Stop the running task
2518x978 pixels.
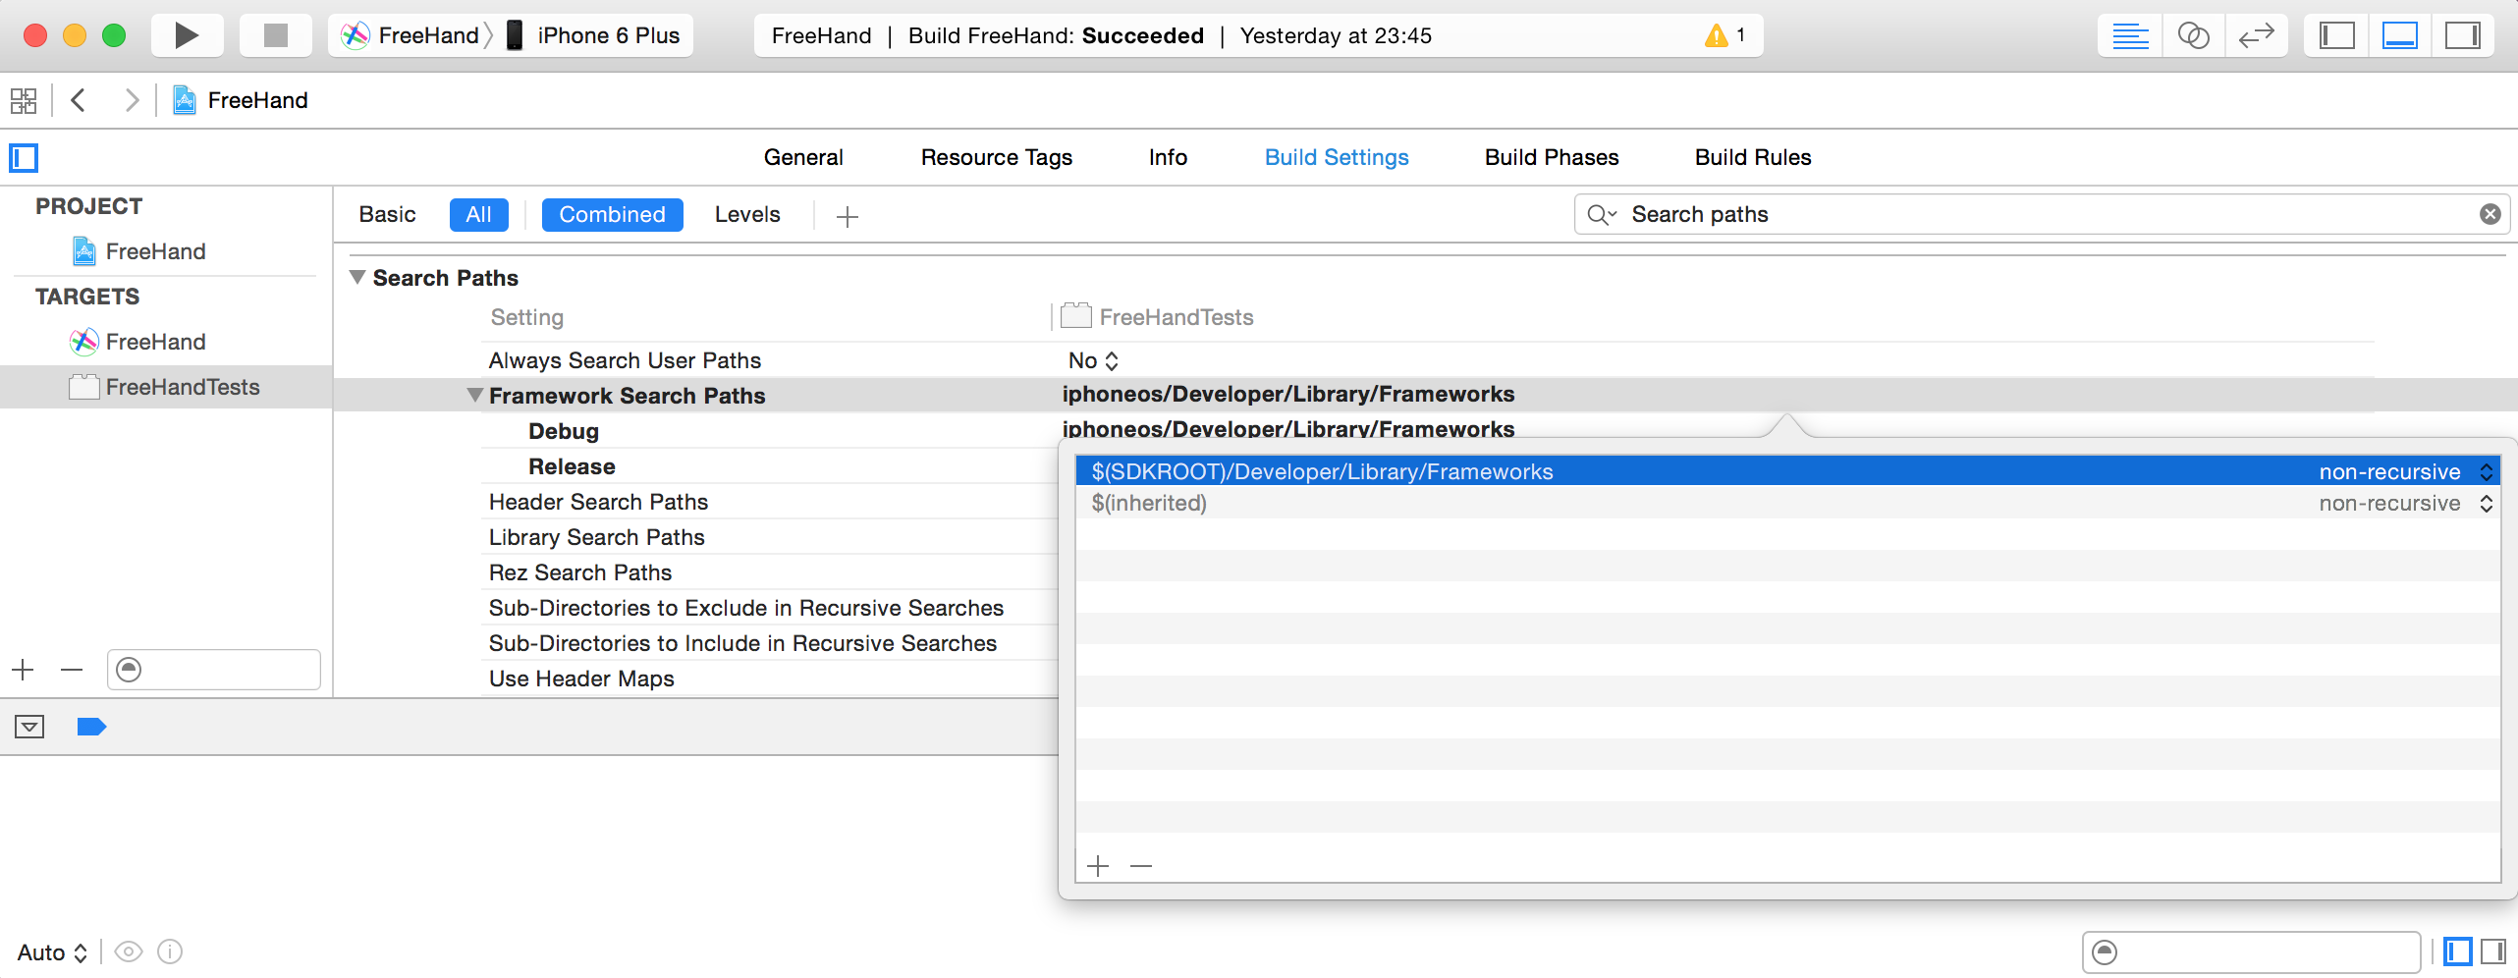click(x=276, y=35)
